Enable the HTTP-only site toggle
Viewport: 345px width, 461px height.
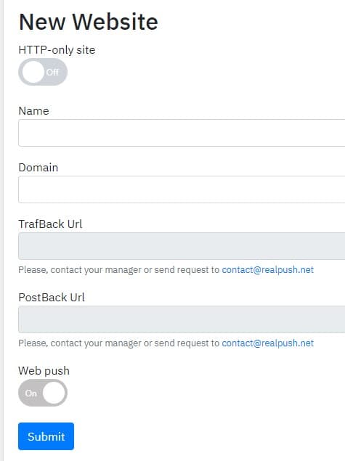coord(43,72)
